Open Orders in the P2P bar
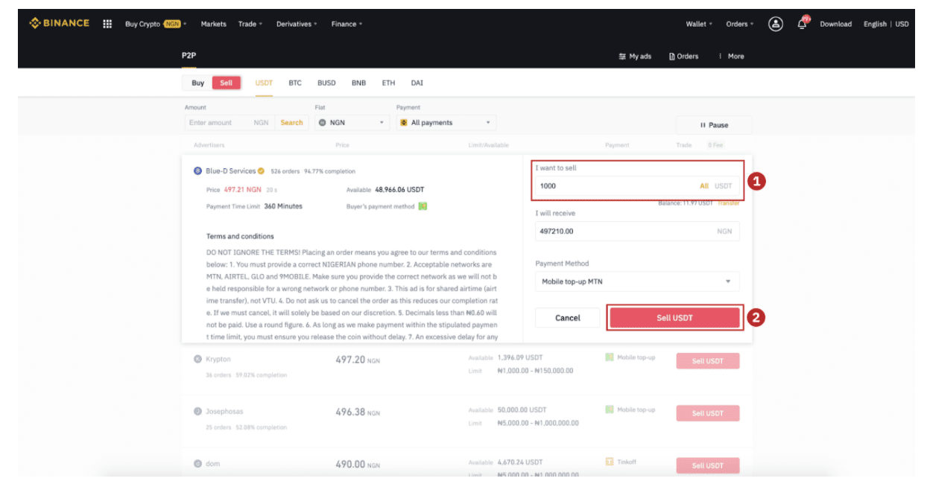 [x=683, y=57]
